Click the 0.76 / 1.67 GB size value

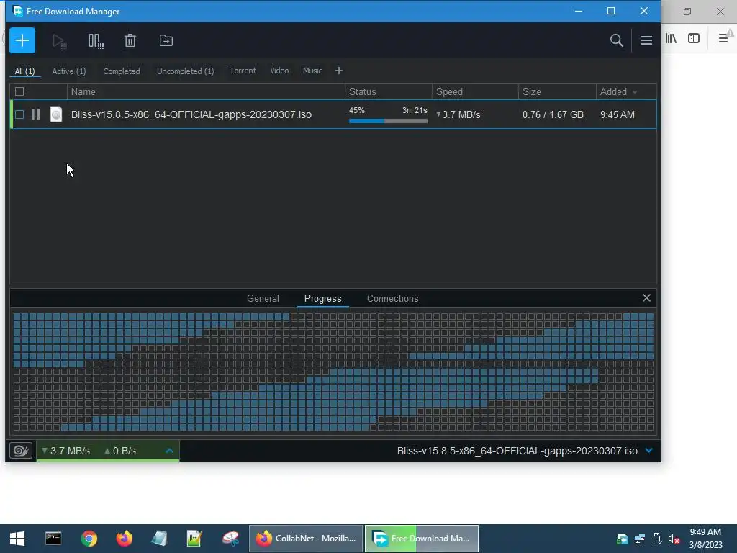[x=553, y=114]
